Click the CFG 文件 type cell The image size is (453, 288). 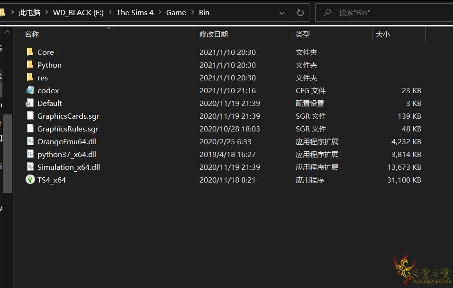(x=310, y=90)
